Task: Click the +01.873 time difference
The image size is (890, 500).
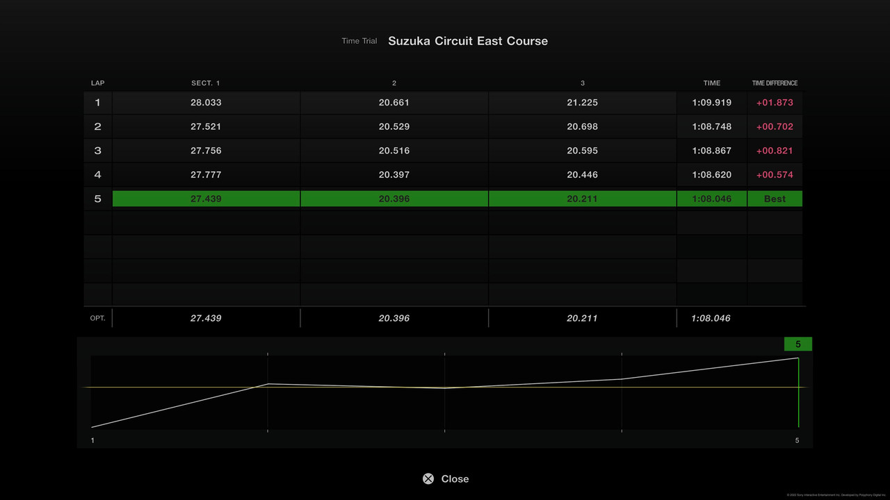Action: pos(775,102)
